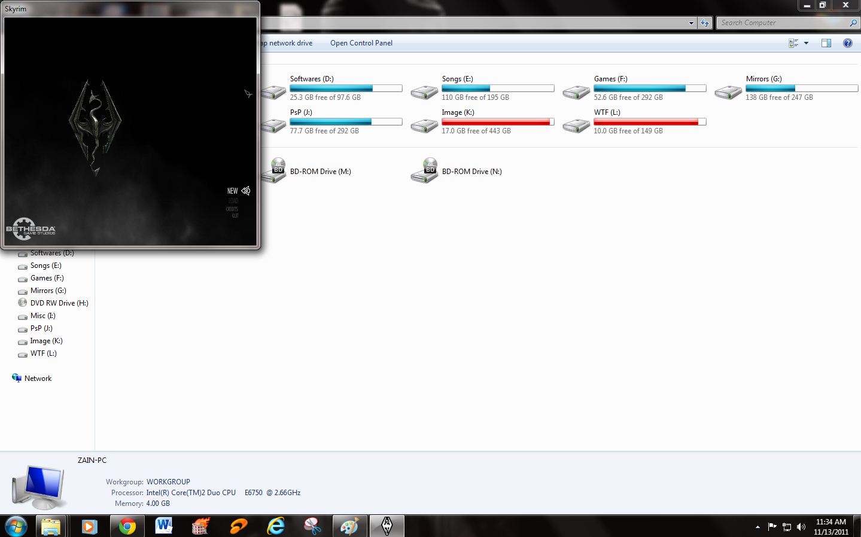Screen dimensions: 861x537
Task: Select PsP (J:) in the sidebar tree
Action: pos(41,328)
